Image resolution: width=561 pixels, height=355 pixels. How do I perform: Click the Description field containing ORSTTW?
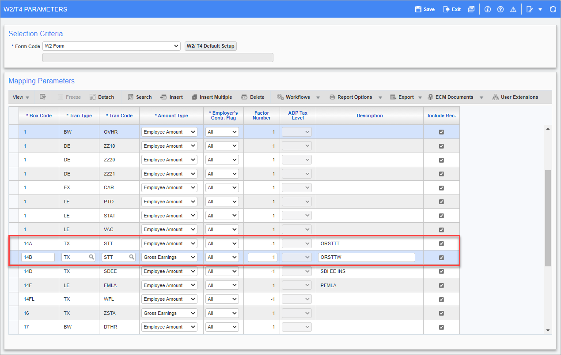click(366, 258)
